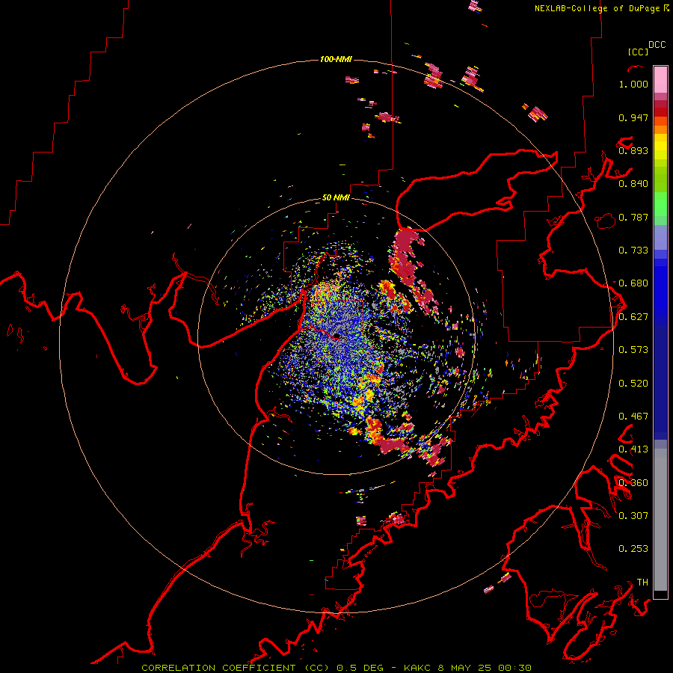Click the 0.307 scale value
Viewport: 673px width, 673px height.
click(633, 516)
